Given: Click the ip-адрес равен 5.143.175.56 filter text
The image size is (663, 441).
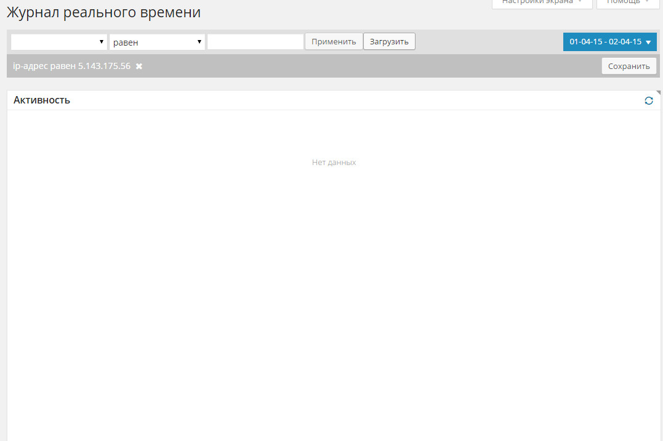Looking at the screenshot, I should click(72, 66).
